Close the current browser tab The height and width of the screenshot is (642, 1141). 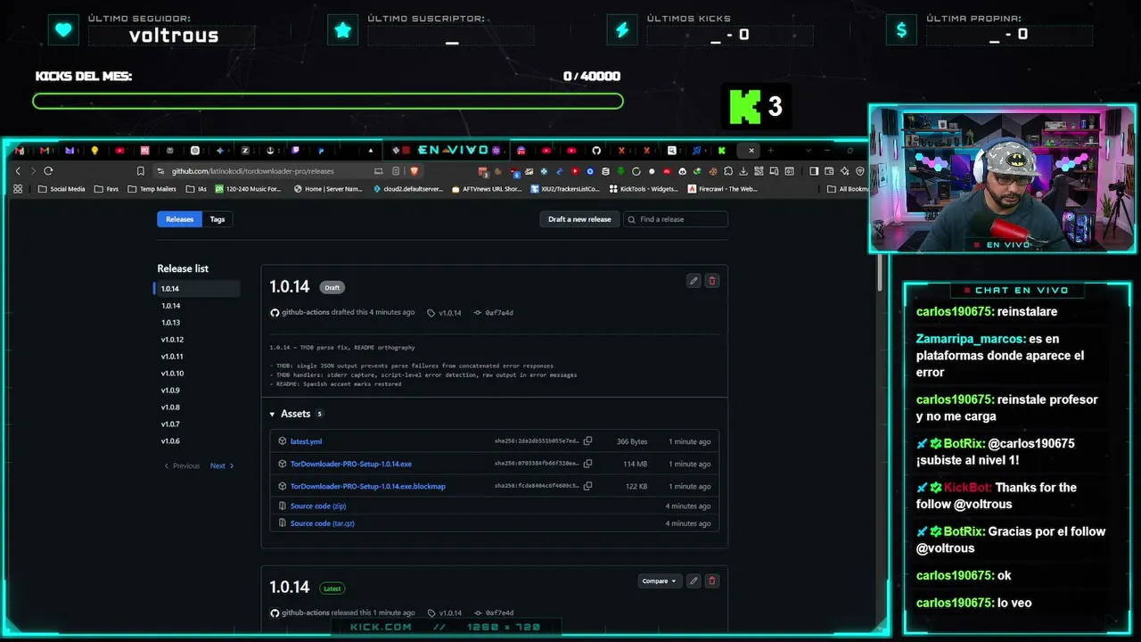(x=751, y=151)
